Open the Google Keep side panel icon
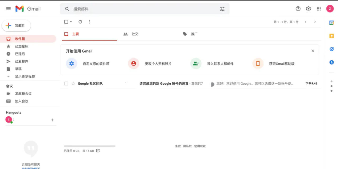This screenshot has width=338, height=169. [x=331, y=36]
